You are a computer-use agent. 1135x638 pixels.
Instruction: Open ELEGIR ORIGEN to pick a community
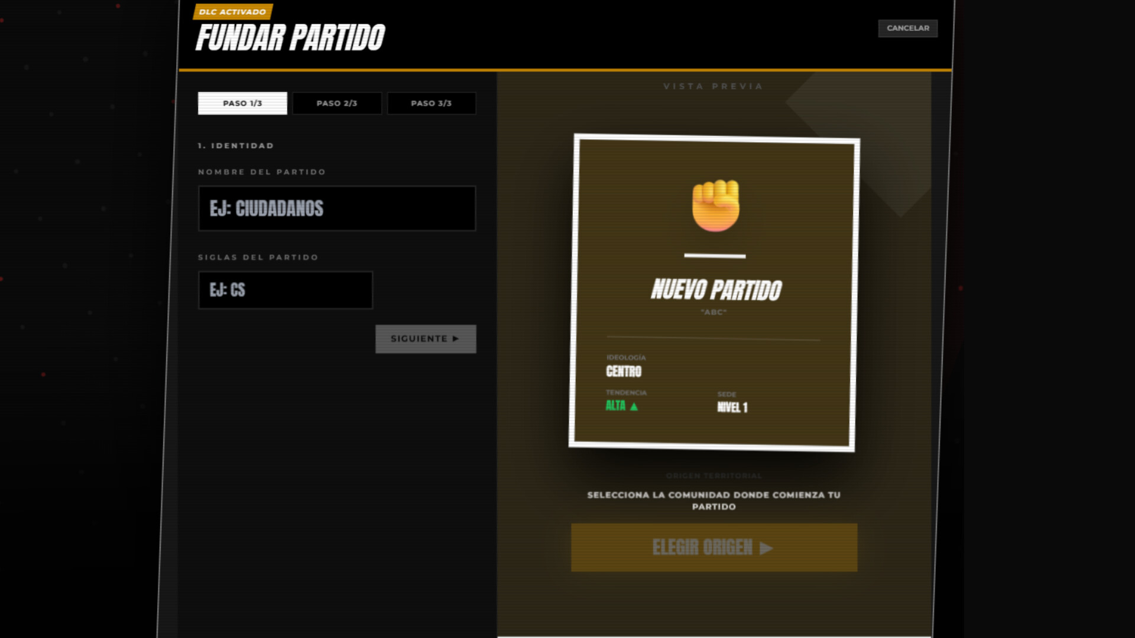coord(714,548)
